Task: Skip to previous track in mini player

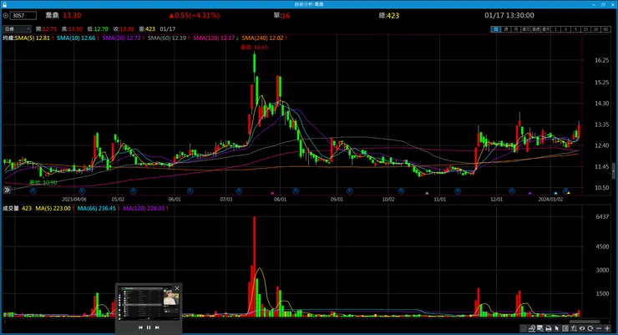Action: [140, 327]
